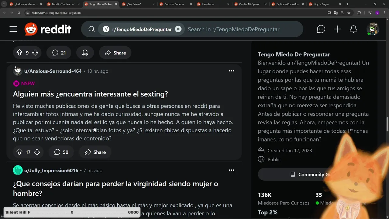The height and width of the screenshot is (219, 389).
Task: Open u/Anxious-Surround-464 profile
Action: pyautogui.click(x=53, y=71)
